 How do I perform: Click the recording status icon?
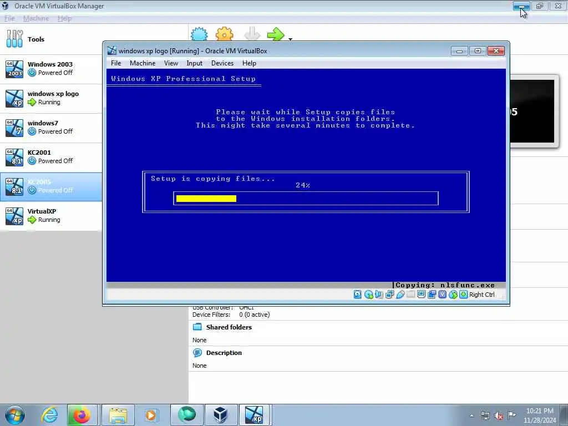tap(432, 295)
